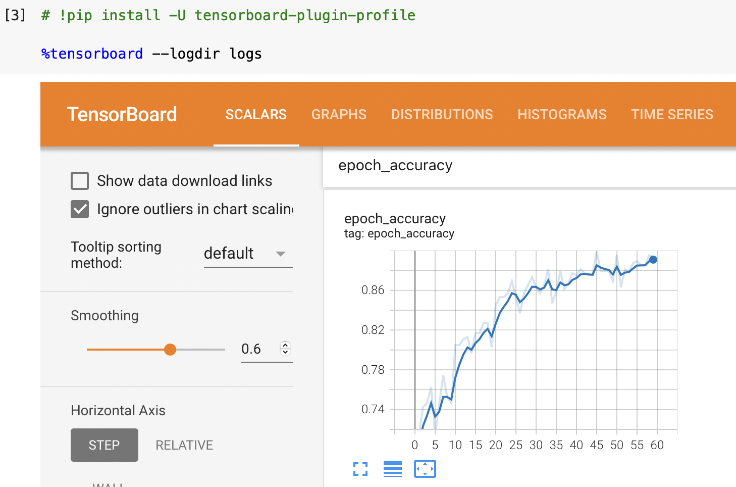
Task: Toggle logarithmic y-axis scale on the chart
Action: (x=393, y=469)
